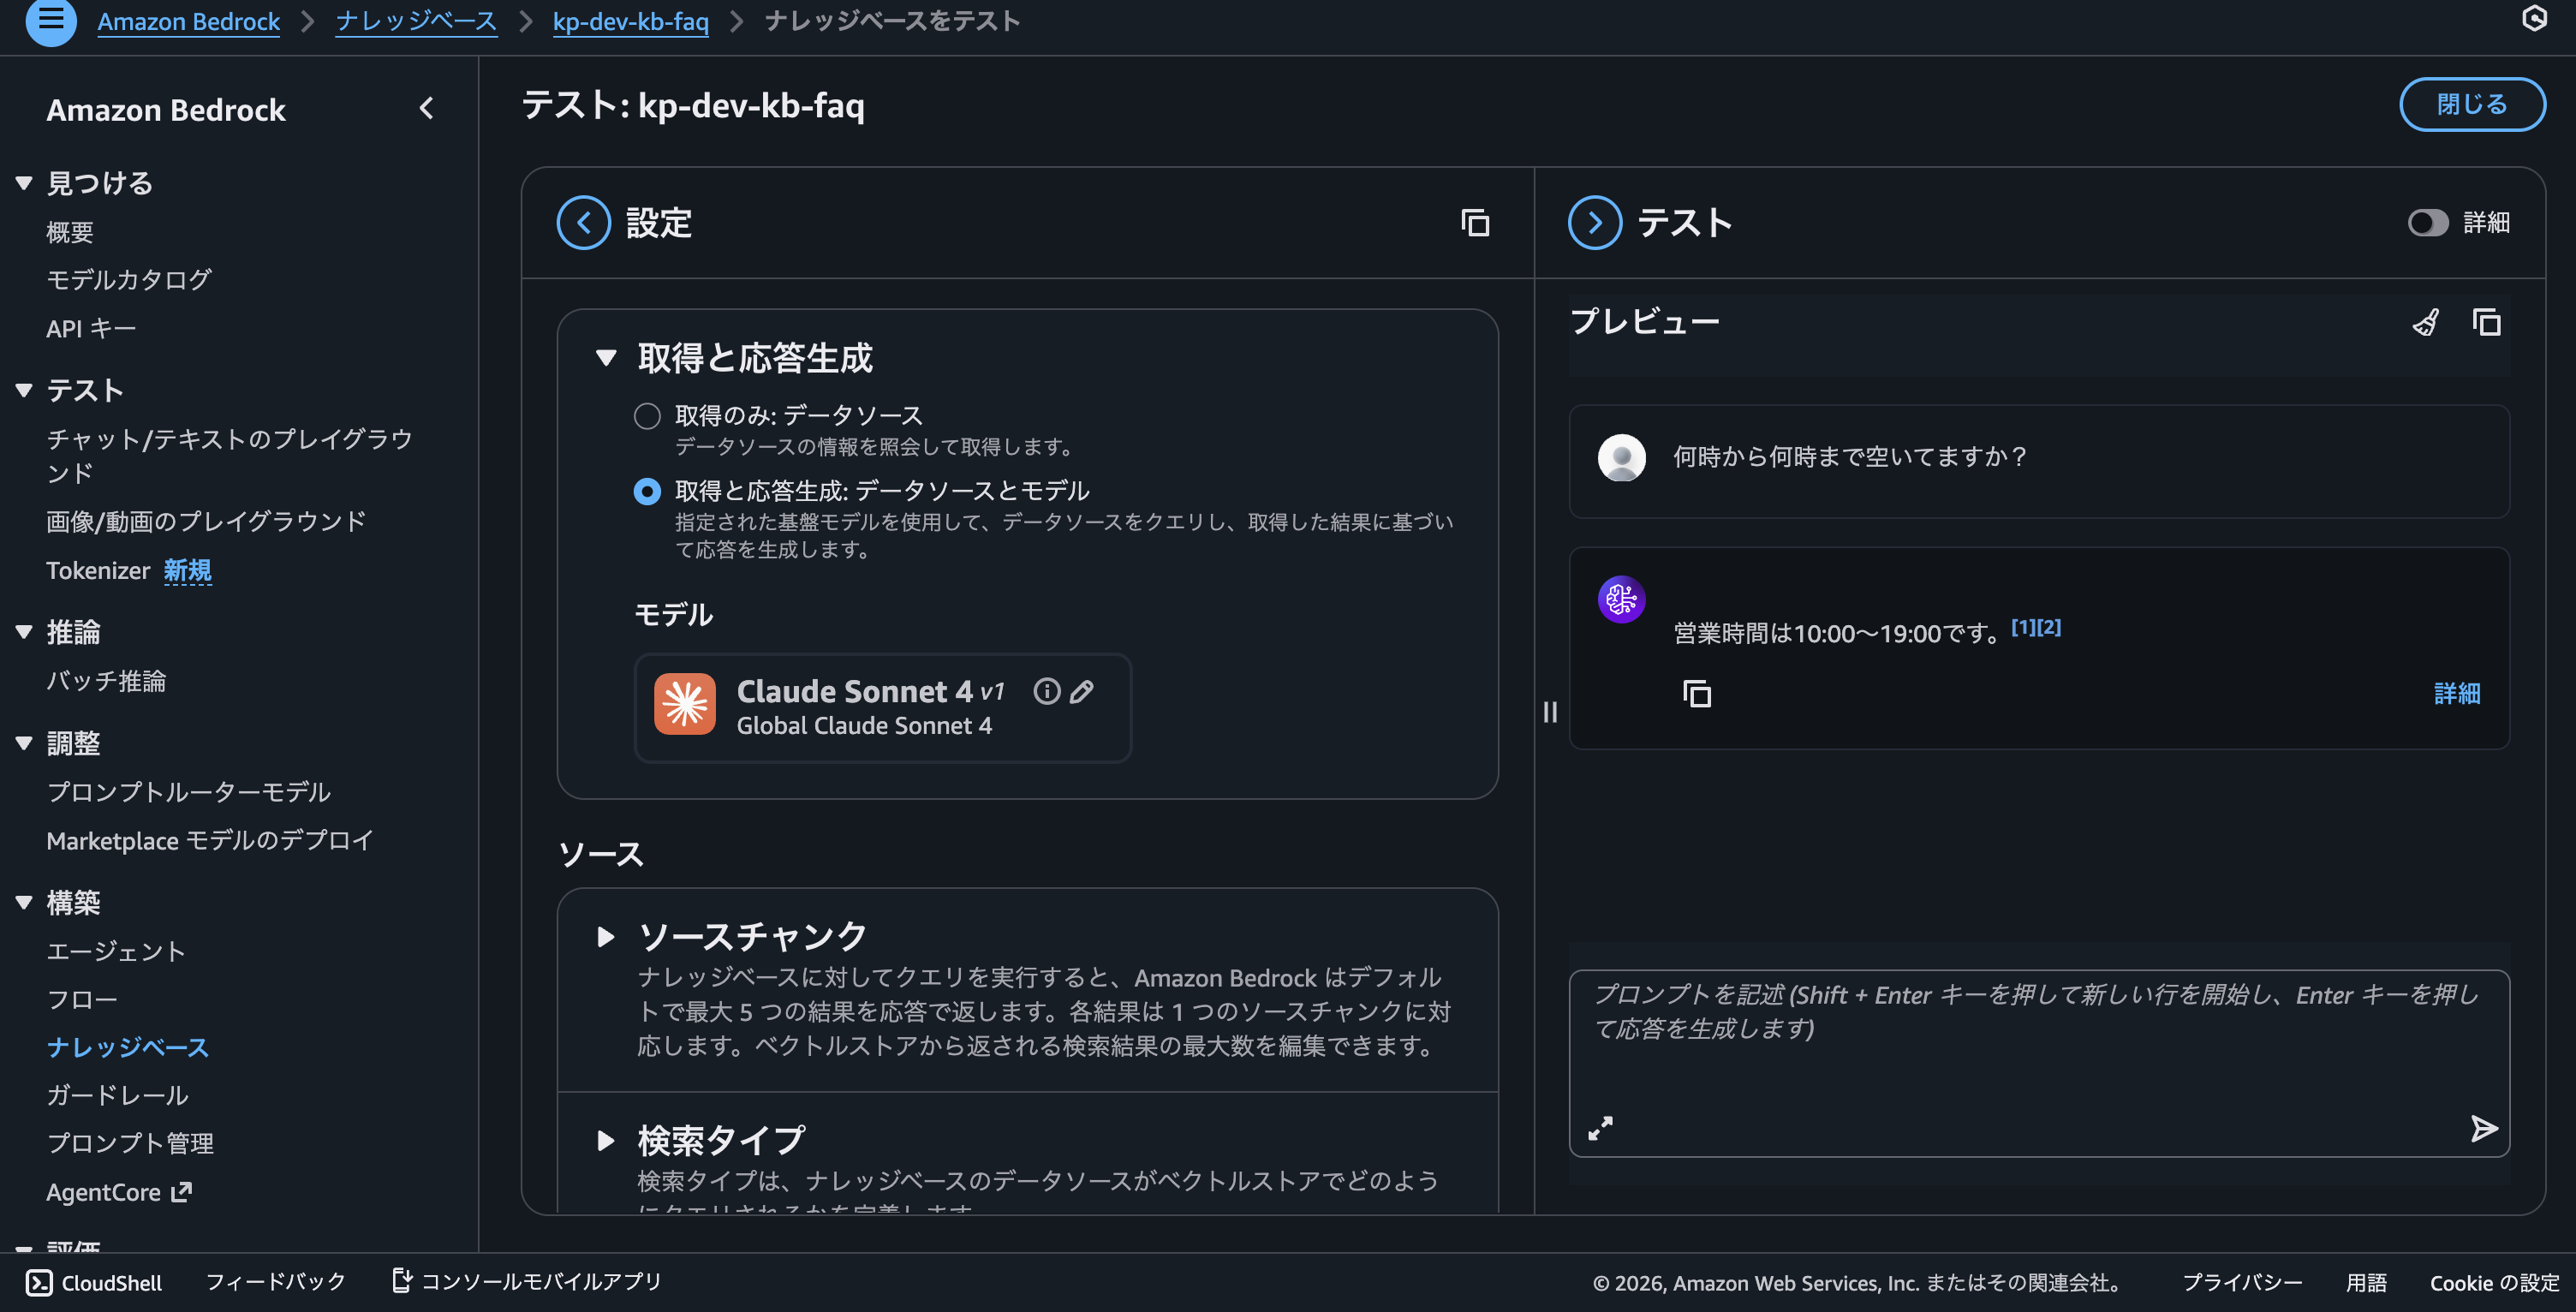
Task: Copy the preview conversation using the copy icon
Action: [2487, 322]
